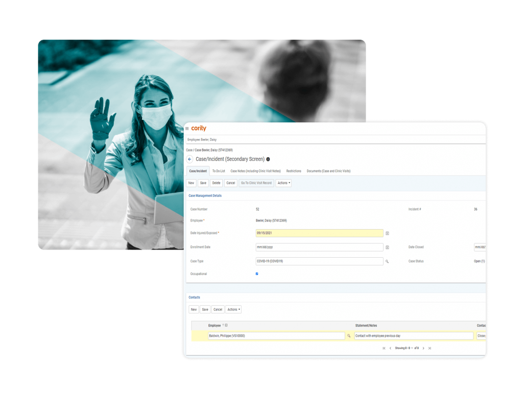Viewport: 523px width, 397px height.
Task: Open calendar picker for Enrollment Date
Action: [x=387, y=247]
